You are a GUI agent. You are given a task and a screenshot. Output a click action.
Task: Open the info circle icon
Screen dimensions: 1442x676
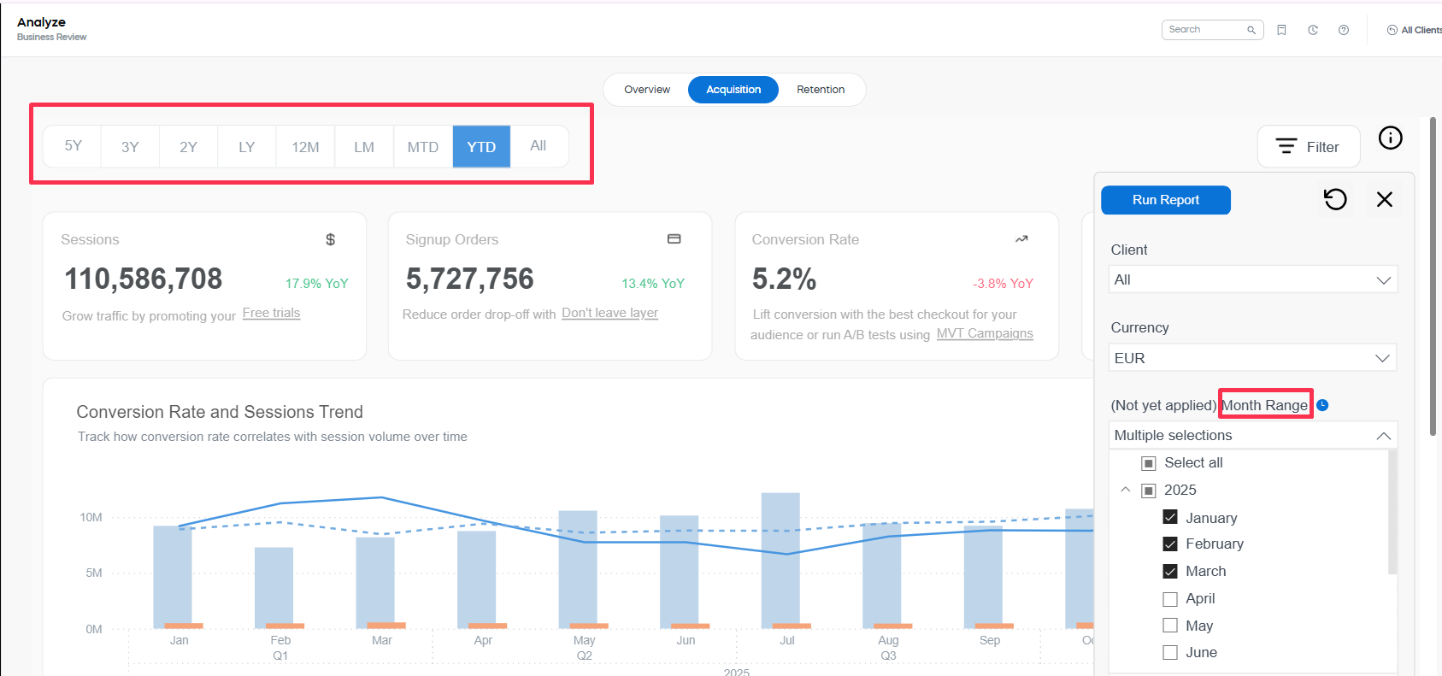[x=1391, y=138]
